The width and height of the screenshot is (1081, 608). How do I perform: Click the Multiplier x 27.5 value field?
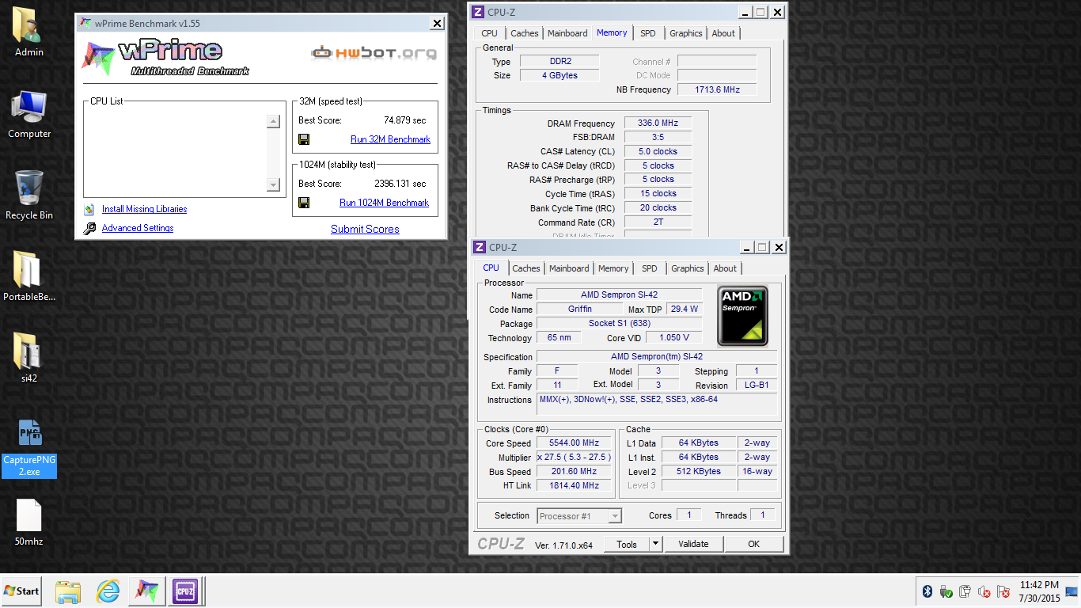(575, 458)
